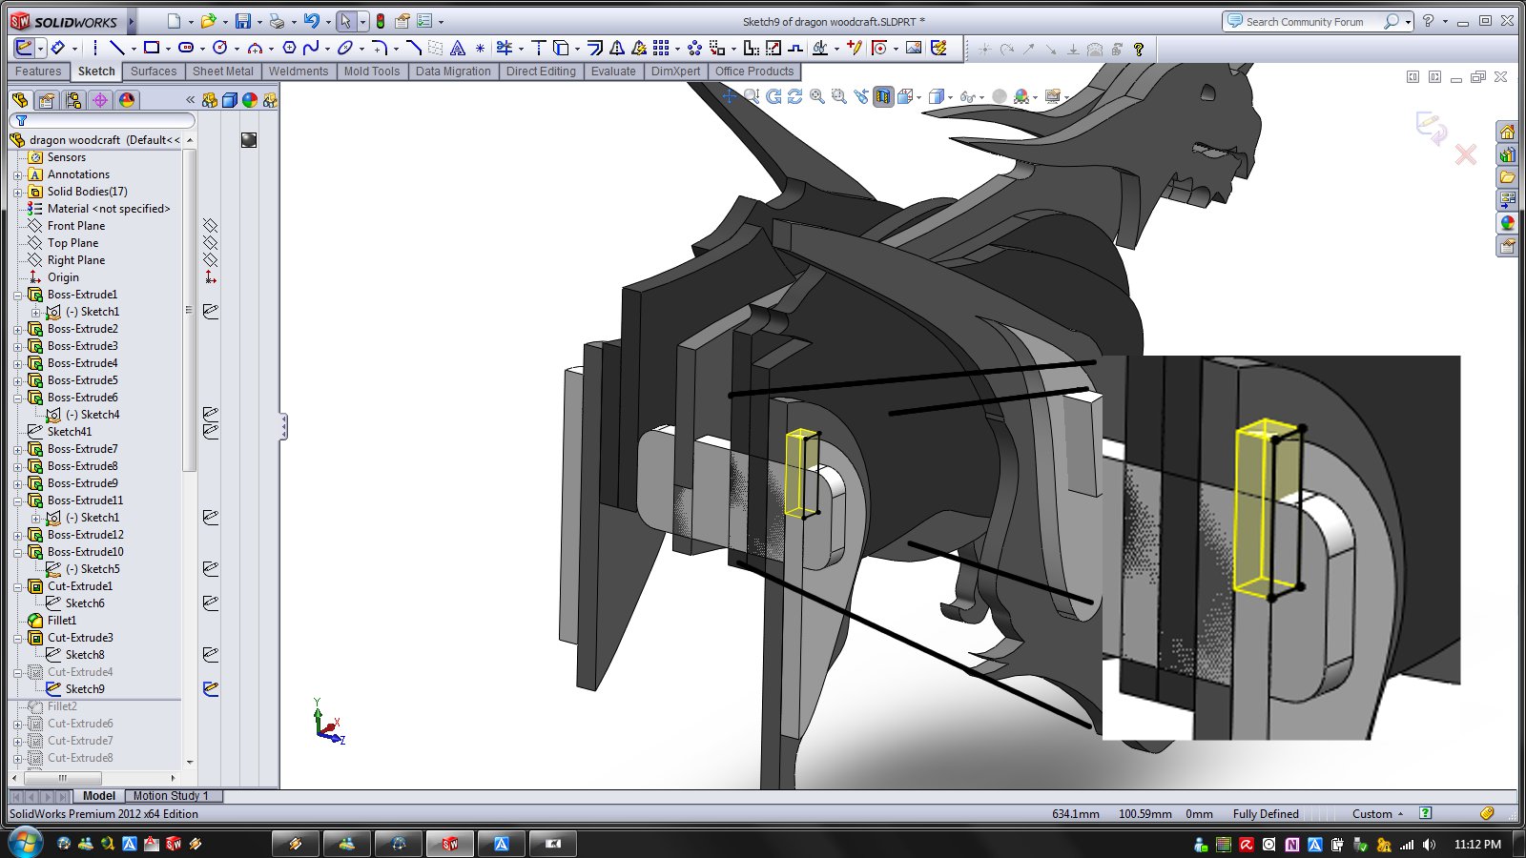Open the Rectangle tool dropdown arrow
Screen dimensions: 1526x858
pos(168,49)
